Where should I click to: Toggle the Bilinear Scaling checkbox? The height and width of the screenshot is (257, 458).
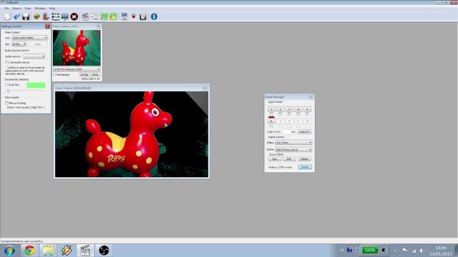click(x=7, y=103)
